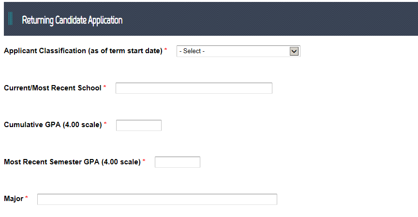Image resolution: width=418 pixels, height=217 pixels.
Task: Click the required asterisk beside Current/Most Recent School
Action: [x=105, y=87]
